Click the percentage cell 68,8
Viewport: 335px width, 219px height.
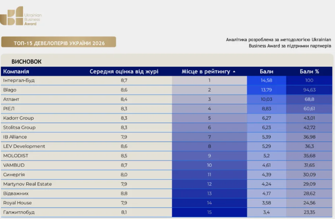pyautogui.click(x=309, y=99)
